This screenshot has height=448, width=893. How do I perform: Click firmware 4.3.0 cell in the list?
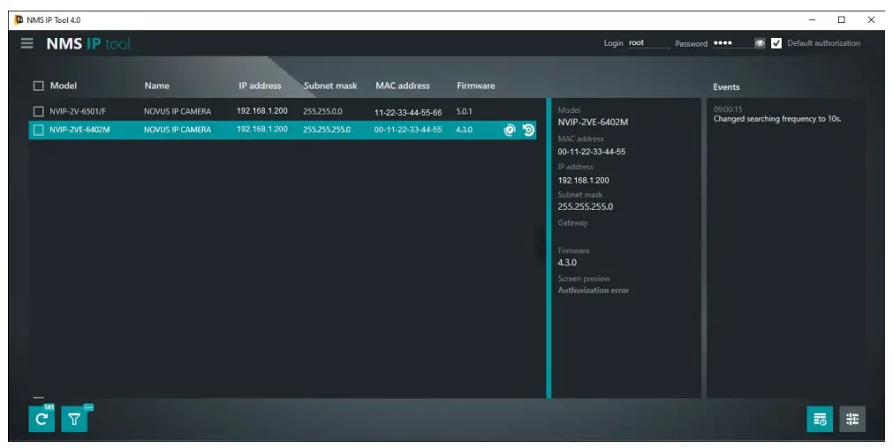tap(464, 130)
